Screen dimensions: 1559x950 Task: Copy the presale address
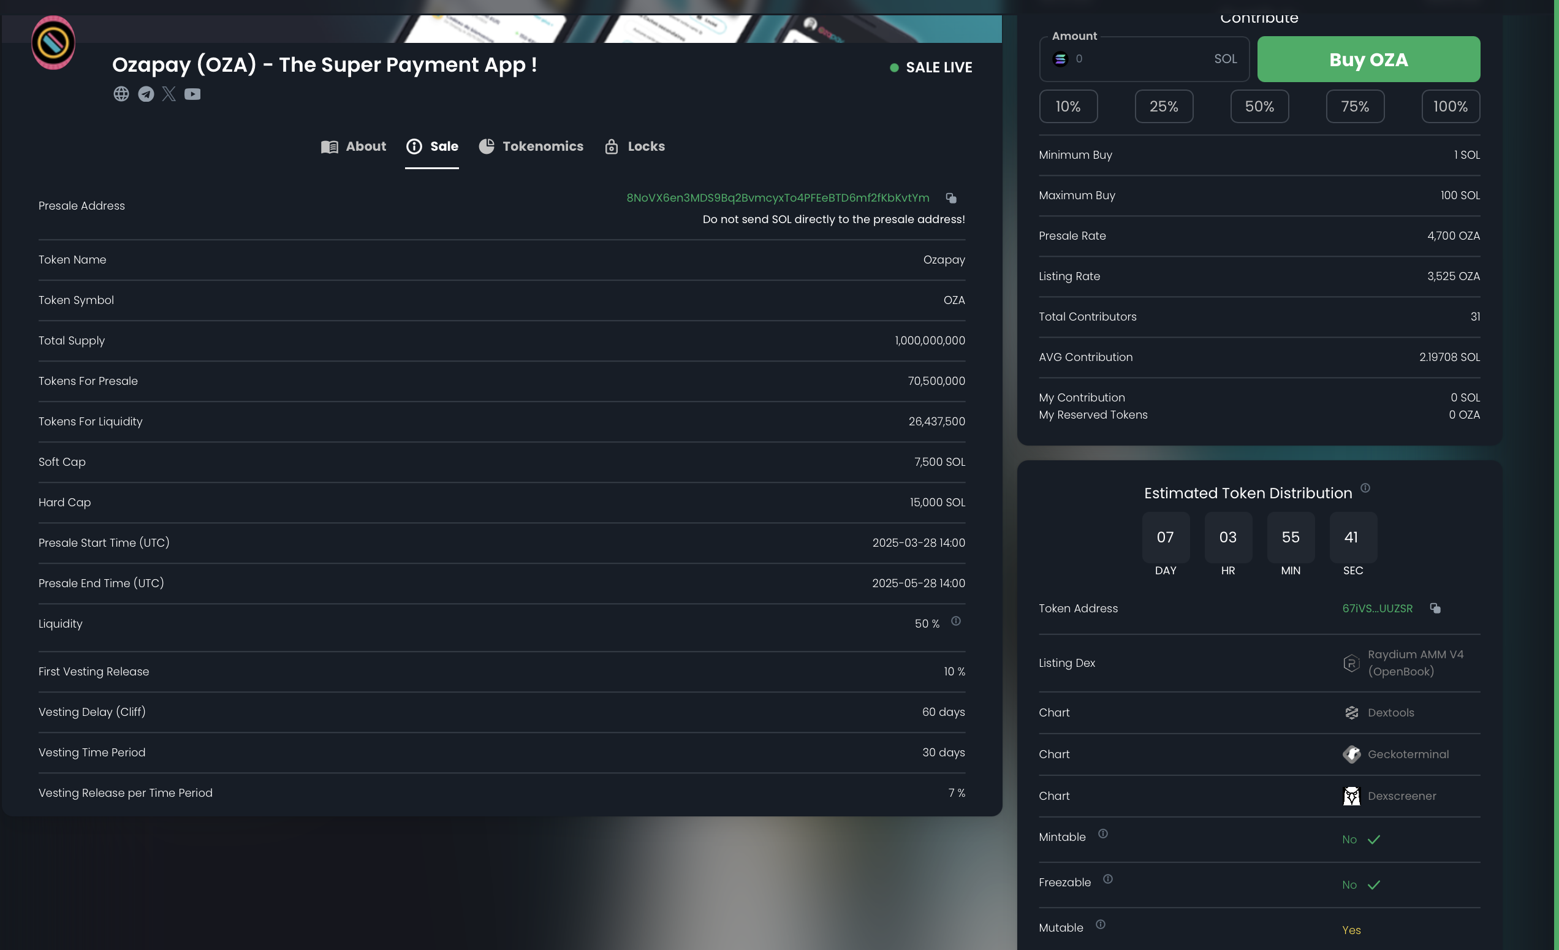(951, 198)
